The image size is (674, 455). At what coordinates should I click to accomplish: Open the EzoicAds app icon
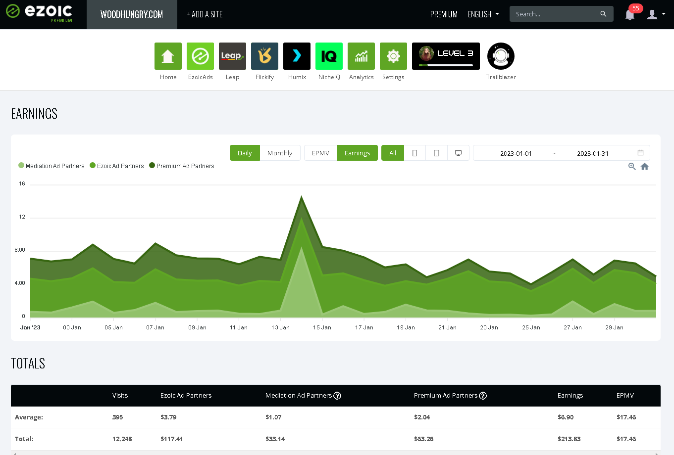tap(200, 56)
